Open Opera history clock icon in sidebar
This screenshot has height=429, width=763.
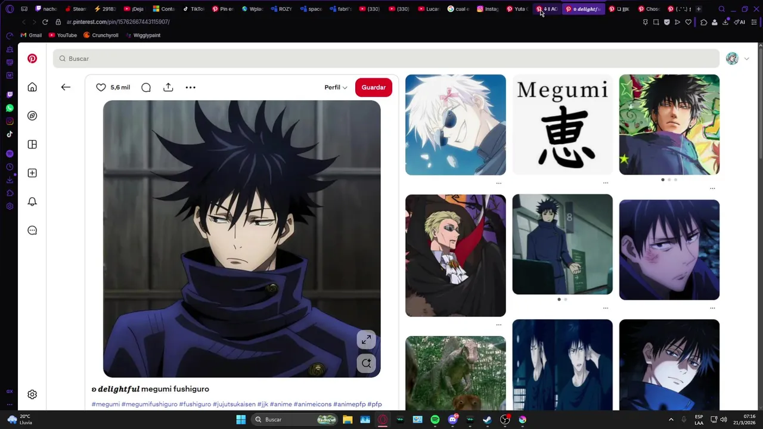10,167
